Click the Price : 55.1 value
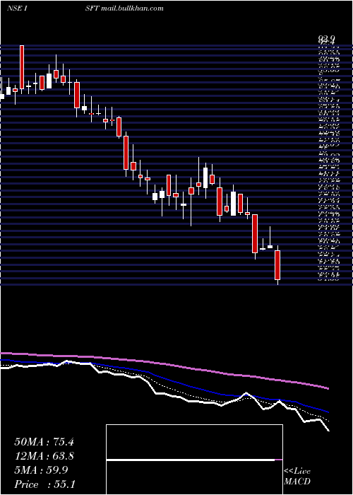353x495 pixels. tap(44, 484)
